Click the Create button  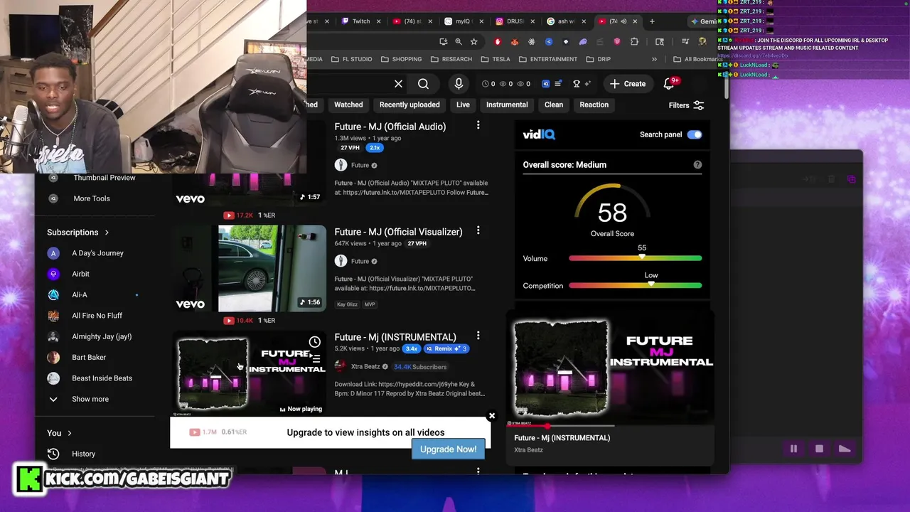(x=628, y=84)
